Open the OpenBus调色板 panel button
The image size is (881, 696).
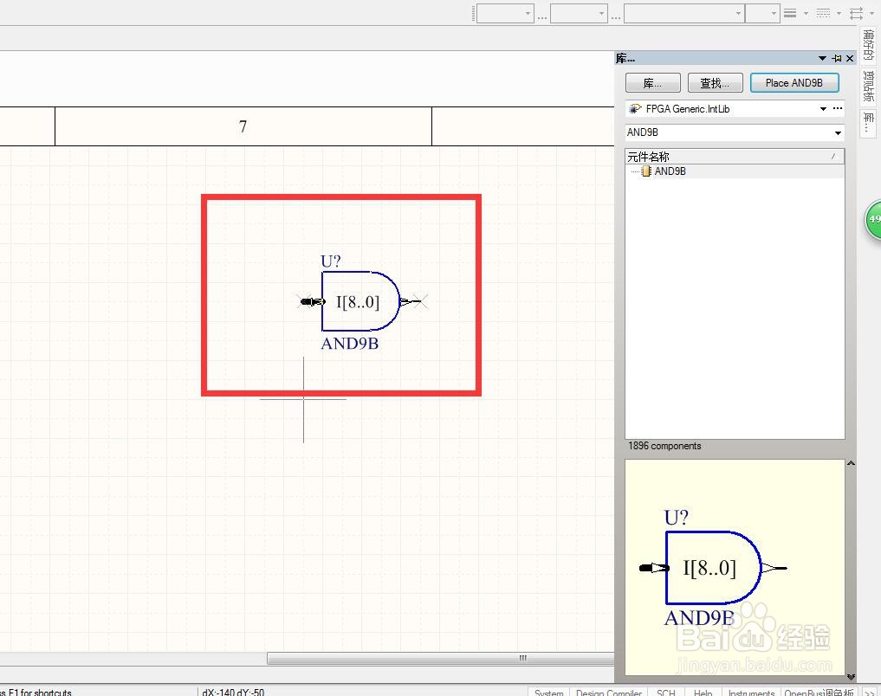819,692
